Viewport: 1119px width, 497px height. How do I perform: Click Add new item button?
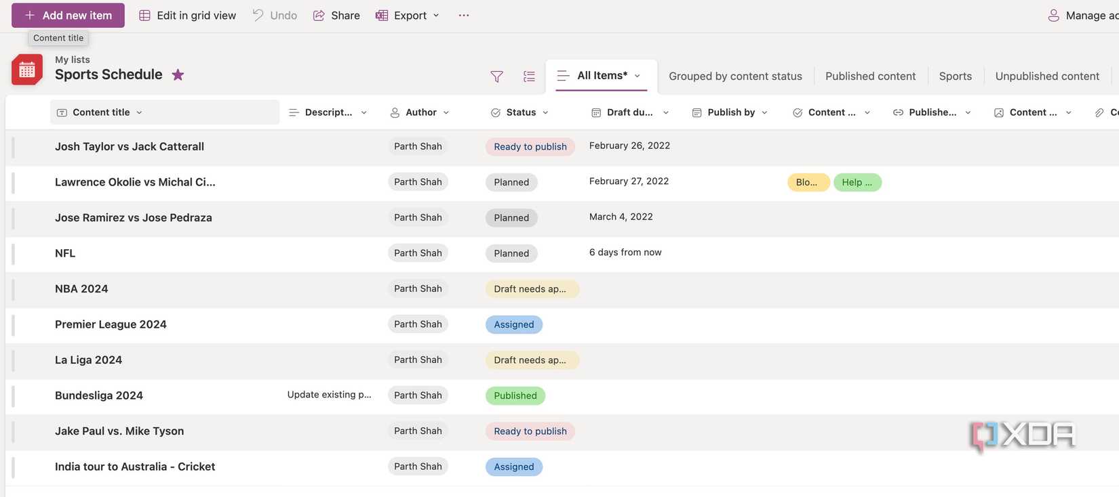(x=68, y=15)
